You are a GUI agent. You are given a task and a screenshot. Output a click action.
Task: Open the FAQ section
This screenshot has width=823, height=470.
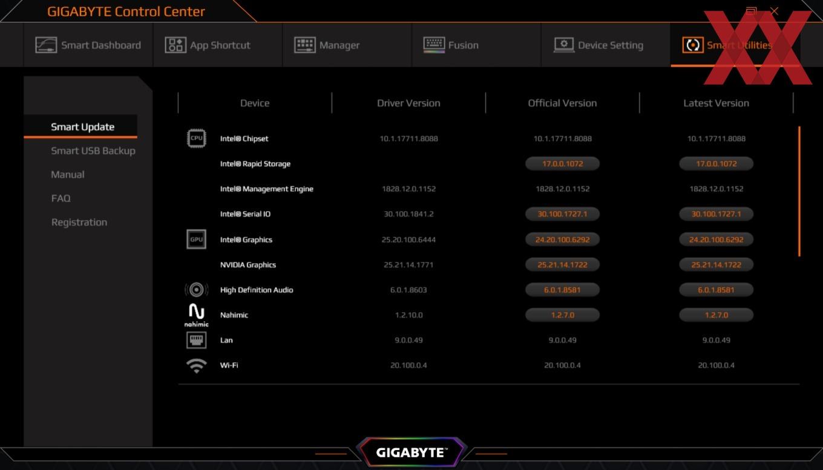point(61,198)
